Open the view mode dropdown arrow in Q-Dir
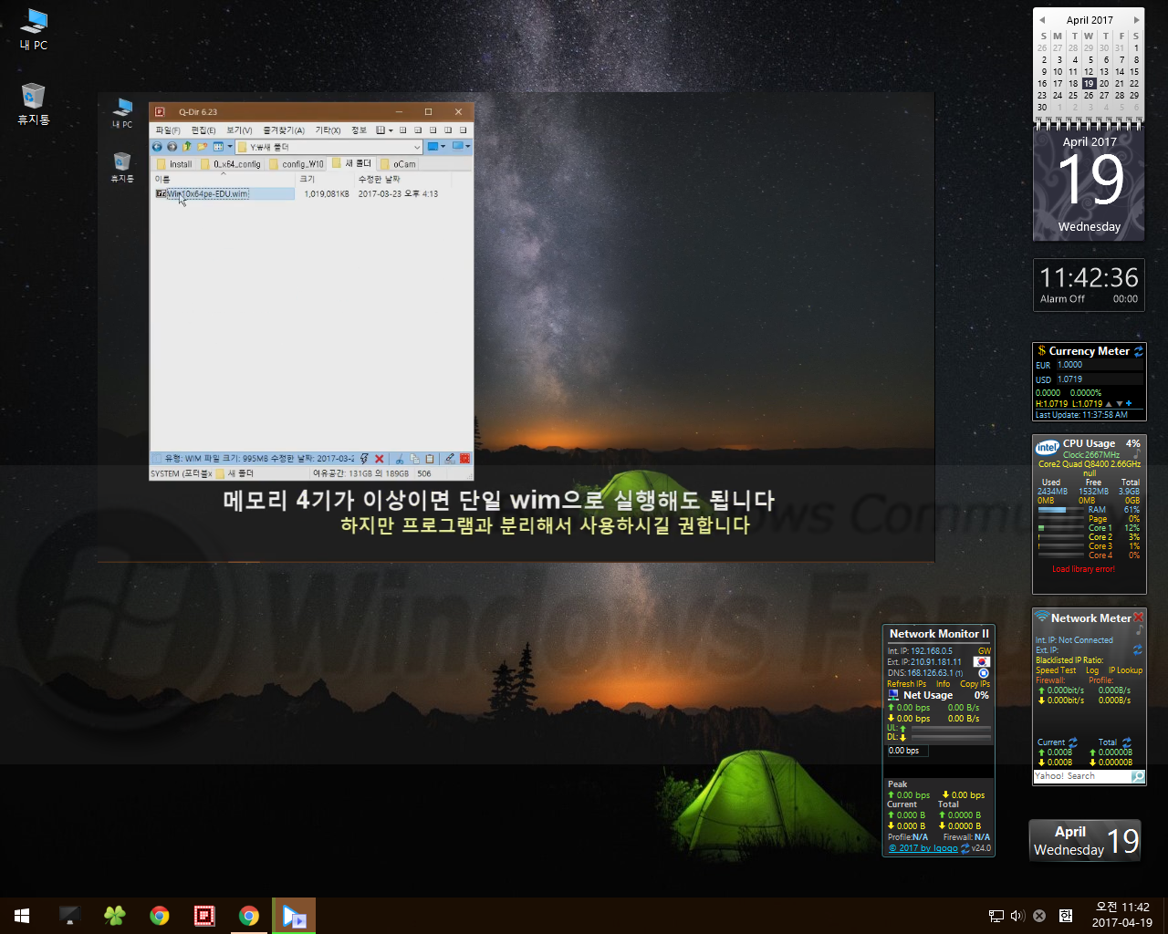The image size is (1168, 934). pyautogui.click(x=230, y=146)
